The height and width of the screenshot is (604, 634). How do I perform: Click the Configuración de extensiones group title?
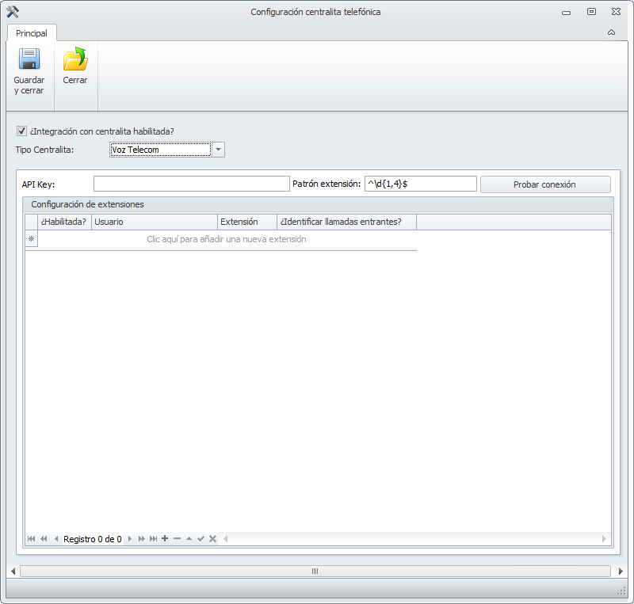pos(87,204)
